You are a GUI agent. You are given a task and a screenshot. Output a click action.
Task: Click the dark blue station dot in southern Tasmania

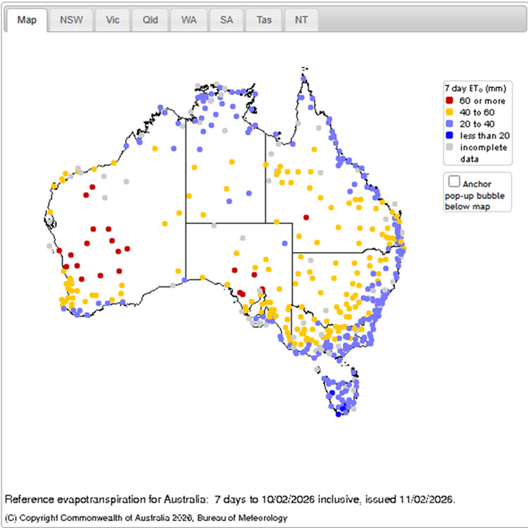click(339, 414)
